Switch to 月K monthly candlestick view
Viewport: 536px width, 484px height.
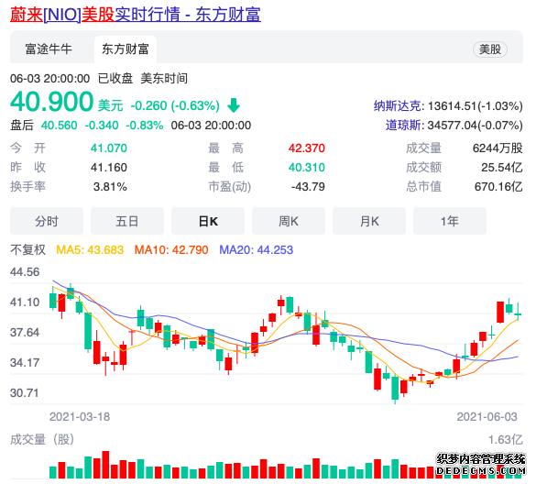pos(369,221)
